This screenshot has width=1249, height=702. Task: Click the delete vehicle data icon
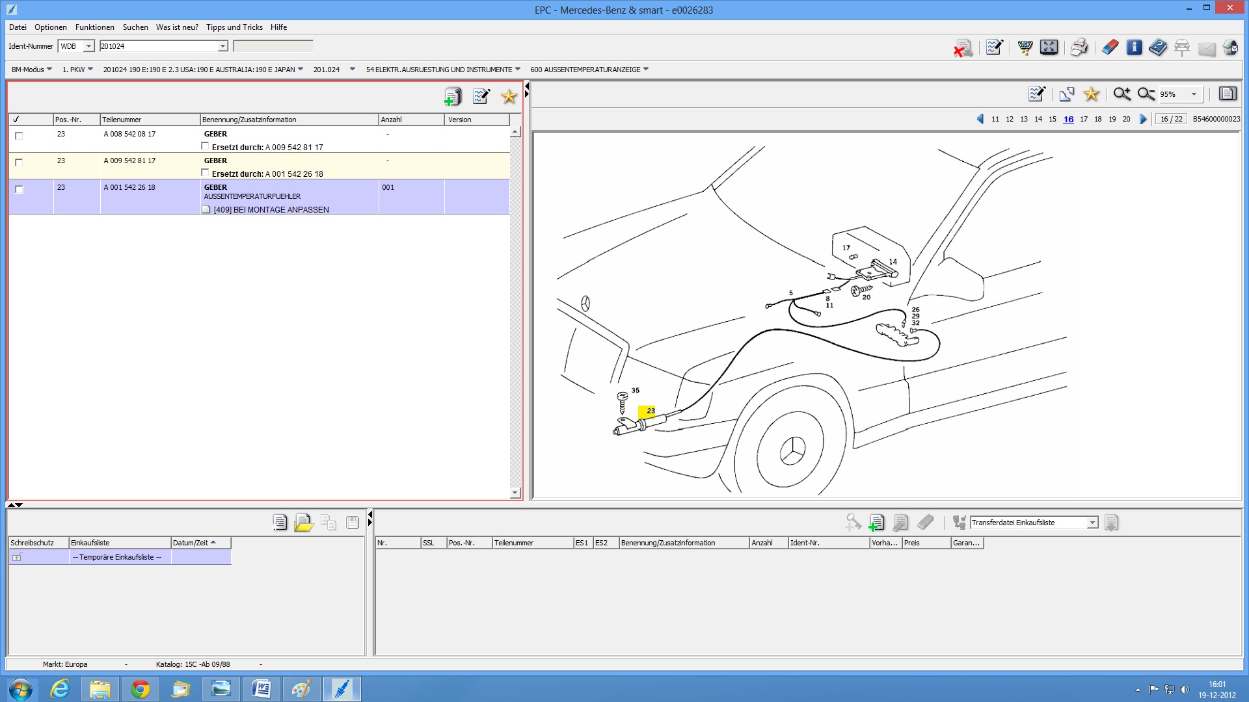coord(963,47)
